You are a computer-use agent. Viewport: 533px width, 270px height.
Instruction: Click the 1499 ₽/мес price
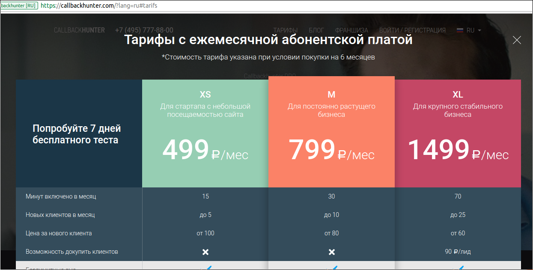[x=458, y=150]
